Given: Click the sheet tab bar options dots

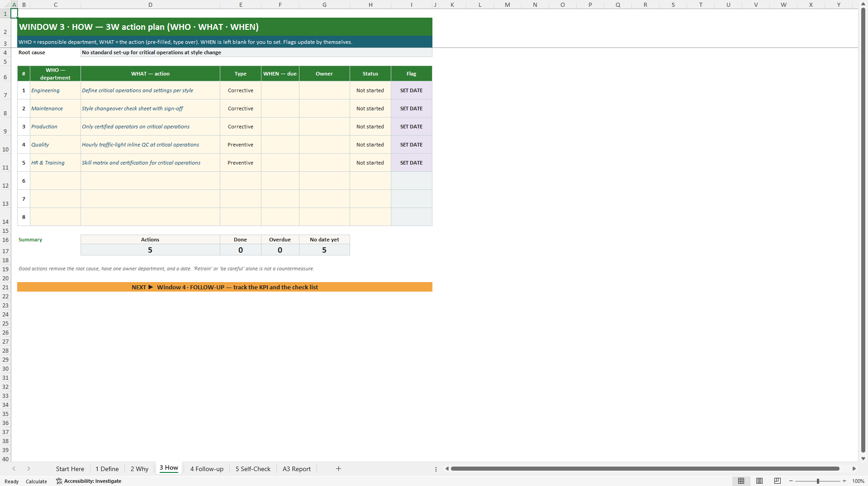Looking at the screenshot, I should tap(436, 469).
